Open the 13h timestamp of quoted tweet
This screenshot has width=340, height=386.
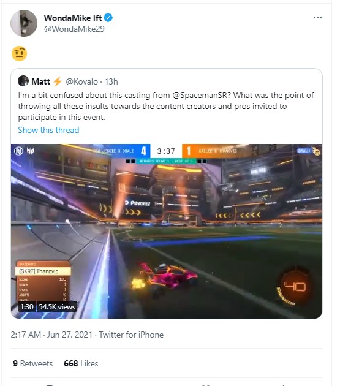pos(111,81)
